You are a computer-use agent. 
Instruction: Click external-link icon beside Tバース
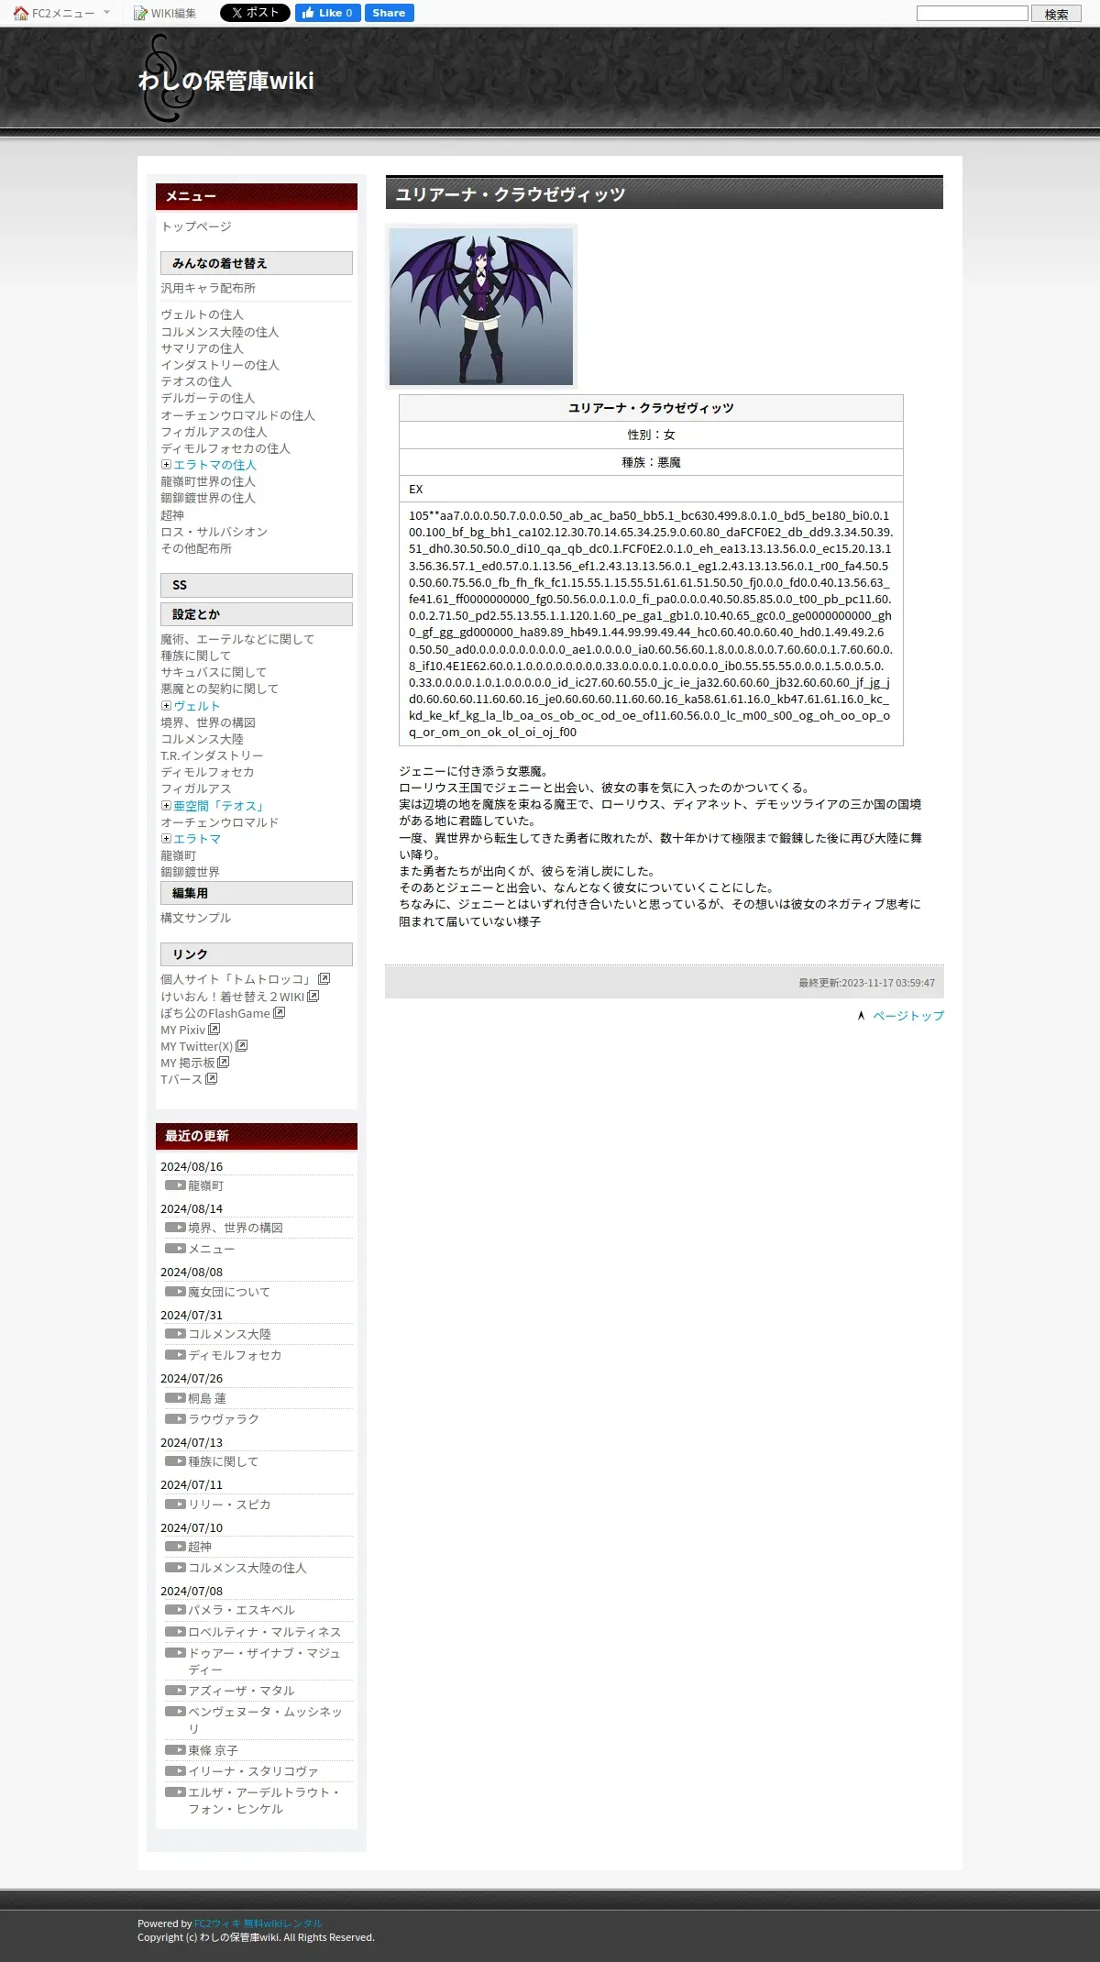click(x=211, y=1079)
